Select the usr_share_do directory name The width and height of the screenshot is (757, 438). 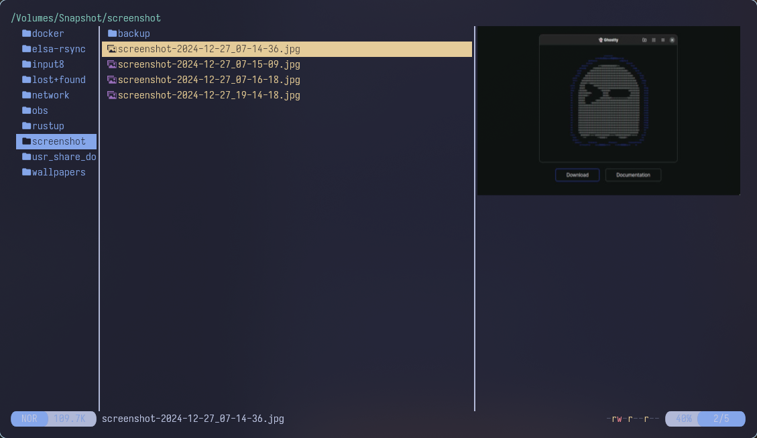click(x=64, y=157)
